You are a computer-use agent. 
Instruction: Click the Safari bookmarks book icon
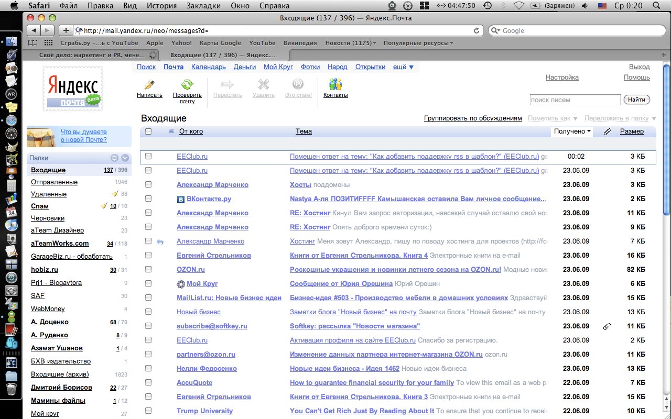(x=33, y=43)
